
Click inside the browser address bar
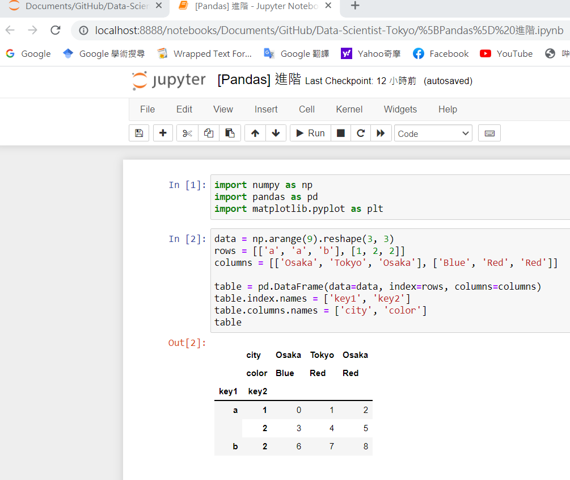[284, 32]
